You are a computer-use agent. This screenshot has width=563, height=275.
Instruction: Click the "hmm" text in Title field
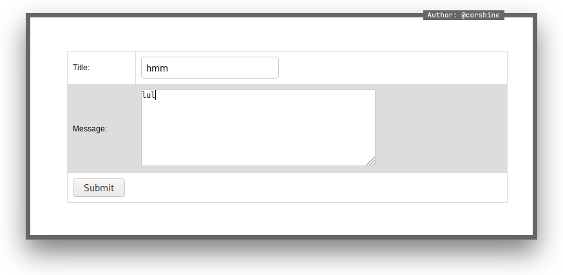157,68
